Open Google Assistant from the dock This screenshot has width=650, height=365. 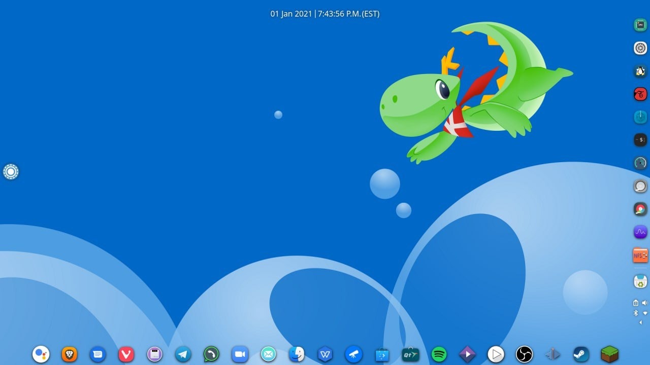pos(41,354)
